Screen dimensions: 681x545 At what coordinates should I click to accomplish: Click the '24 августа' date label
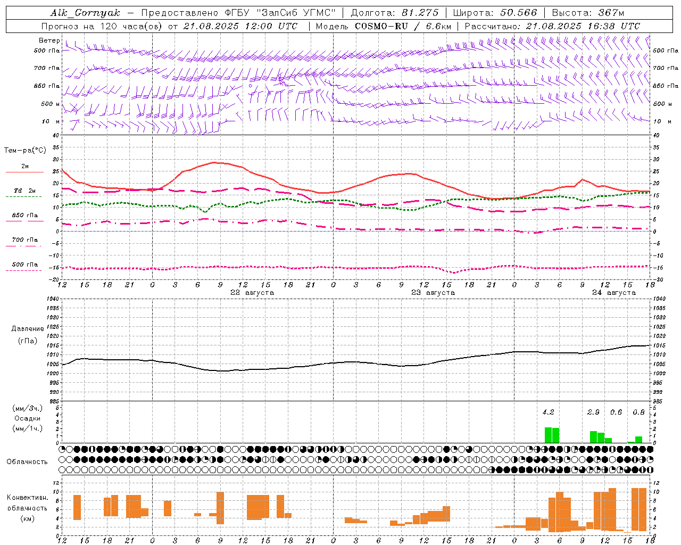point(614,293)
